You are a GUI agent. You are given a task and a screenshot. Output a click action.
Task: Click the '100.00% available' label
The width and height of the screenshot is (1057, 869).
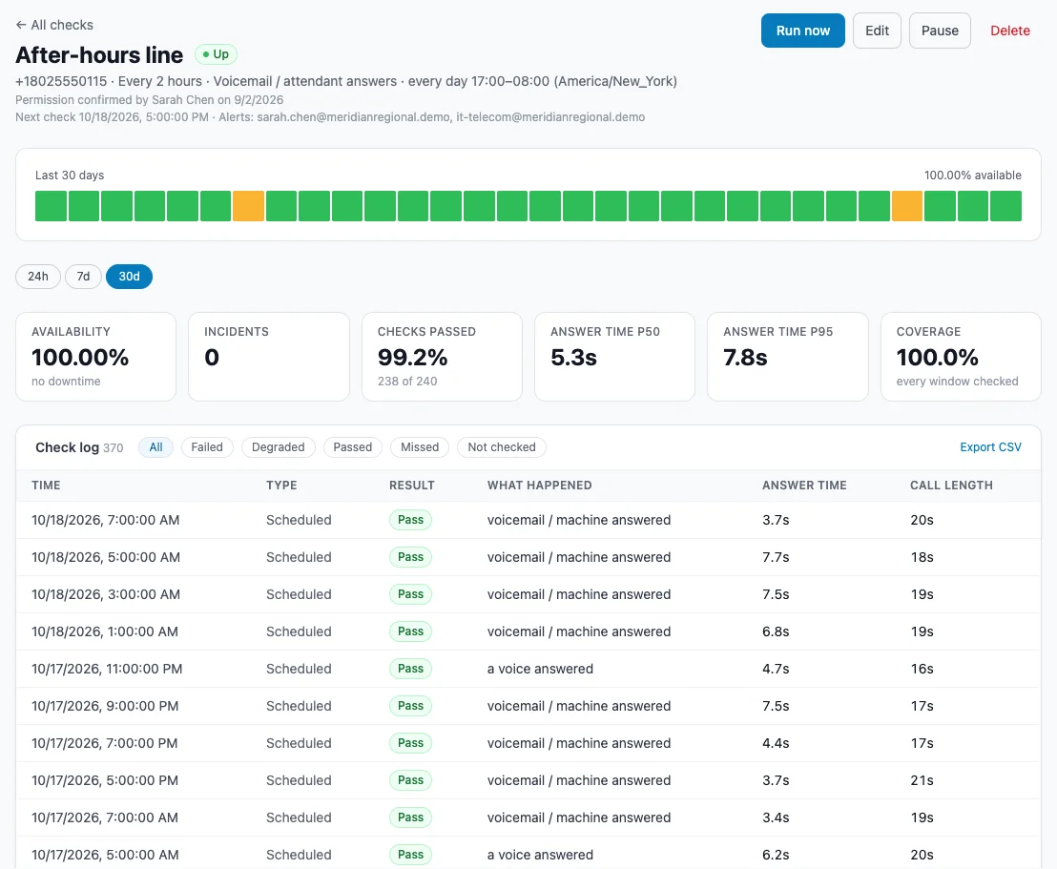click(x=973, y=176)
